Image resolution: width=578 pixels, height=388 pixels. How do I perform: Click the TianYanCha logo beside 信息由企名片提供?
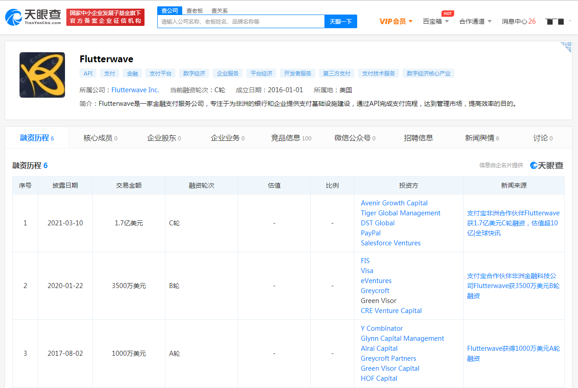[547, 165]
